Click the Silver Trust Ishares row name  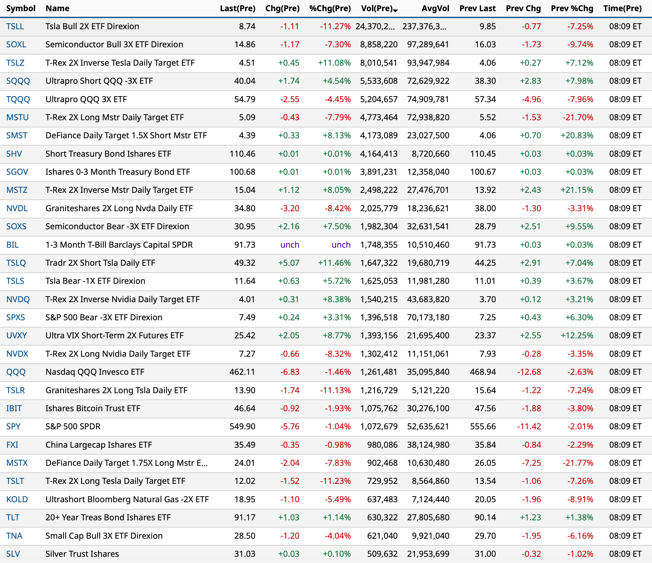82,554
